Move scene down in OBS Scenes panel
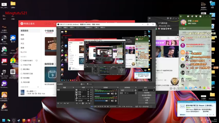The image size is (219, 123). (68, 103)
